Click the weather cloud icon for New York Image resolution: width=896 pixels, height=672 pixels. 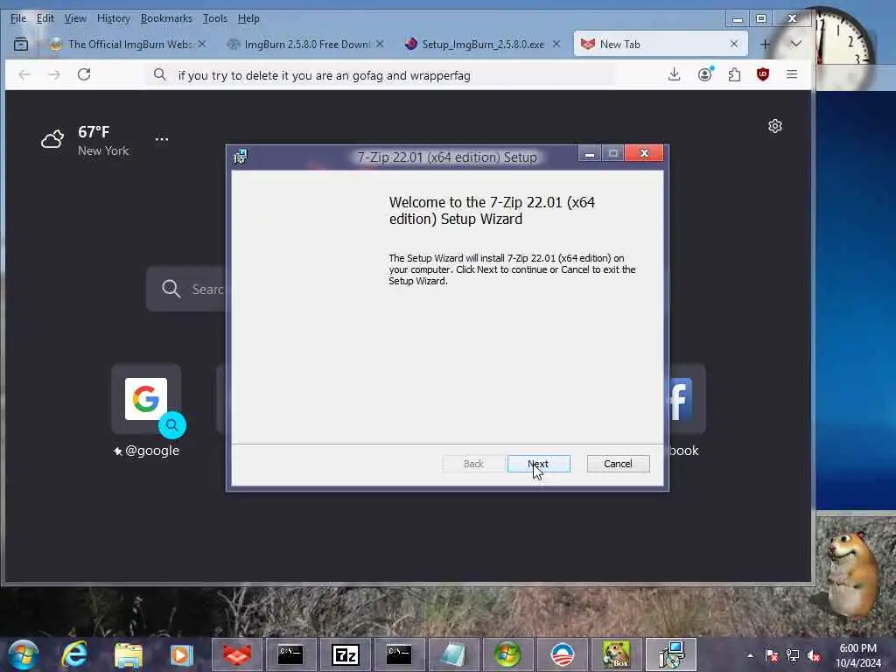coord(52,139)
